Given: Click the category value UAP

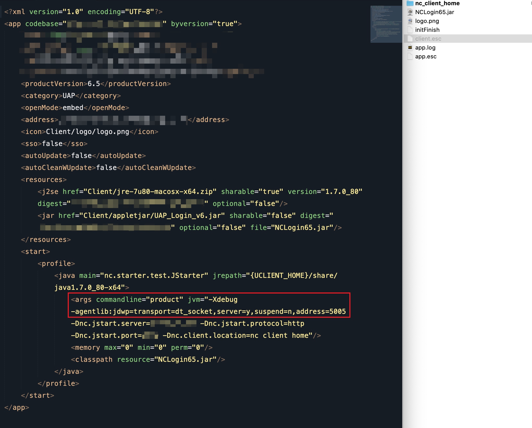Looking at the screenshot, I should (69, 96).
